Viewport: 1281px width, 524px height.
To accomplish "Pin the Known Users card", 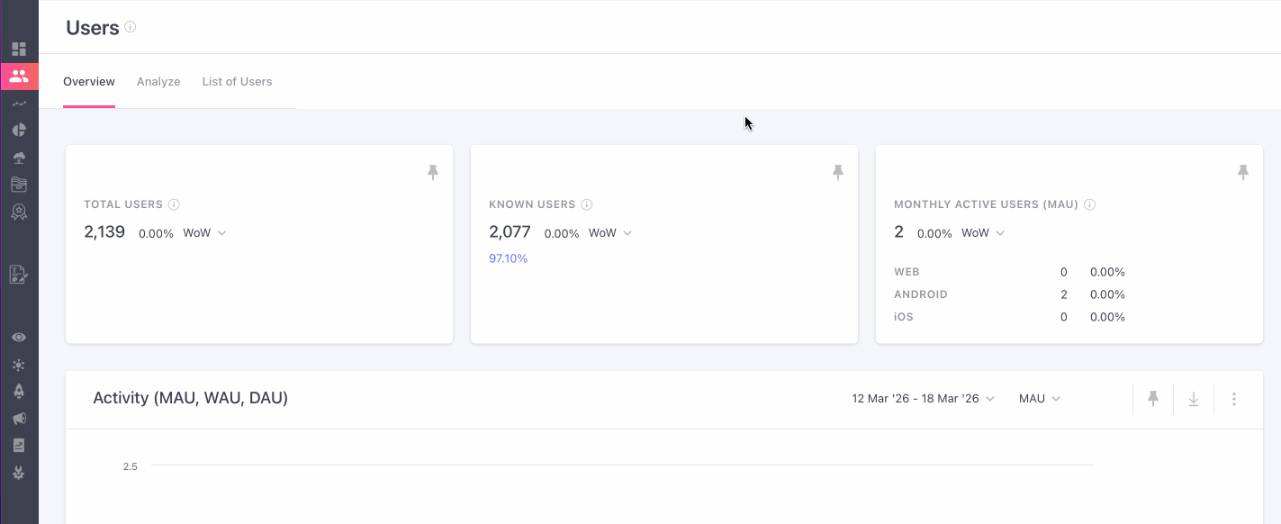I will (838, 172).
